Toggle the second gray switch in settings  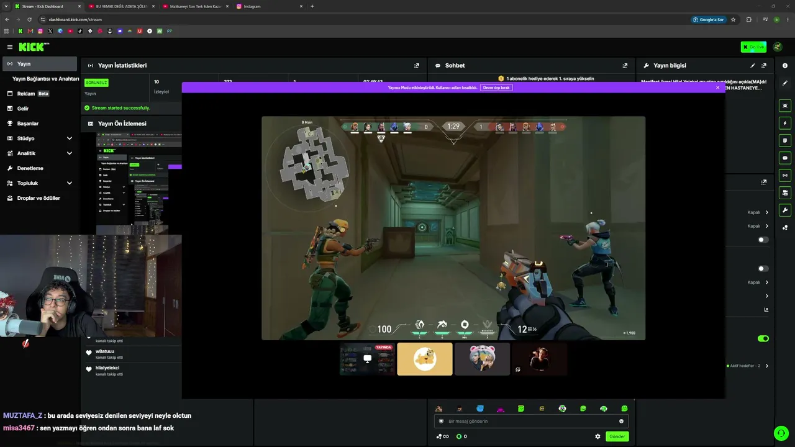[763, 269]
